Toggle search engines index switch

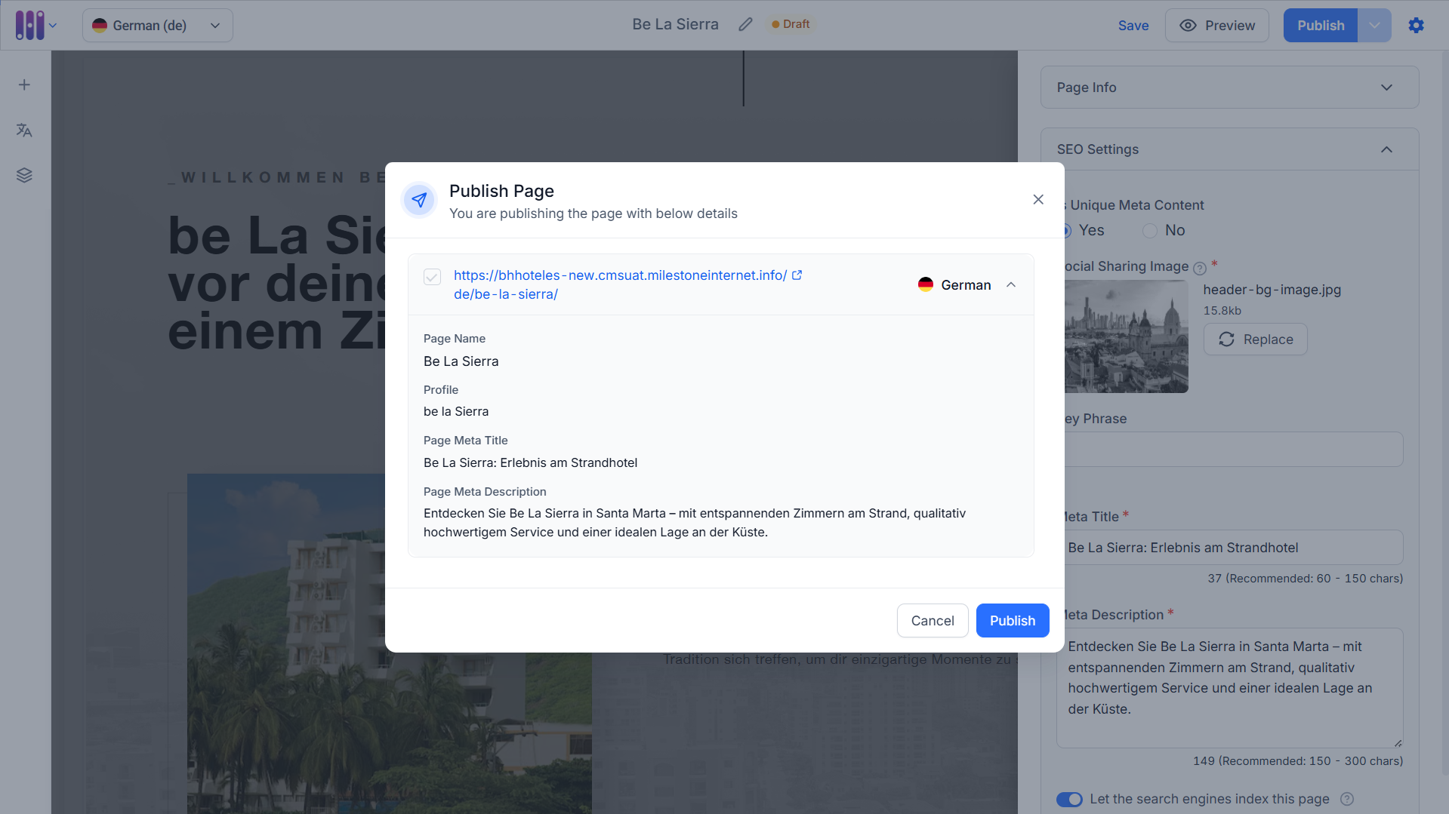1069,799
